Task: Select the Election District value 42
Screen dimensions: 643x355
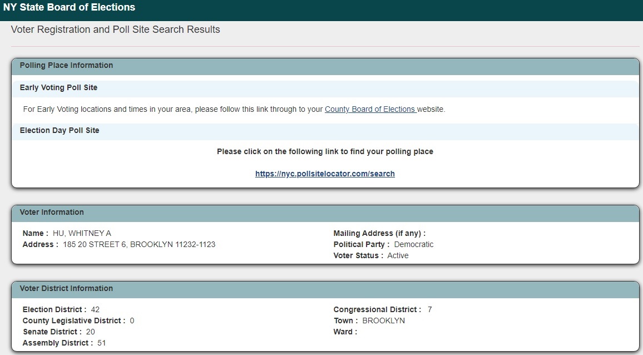Action: point(95,309)
